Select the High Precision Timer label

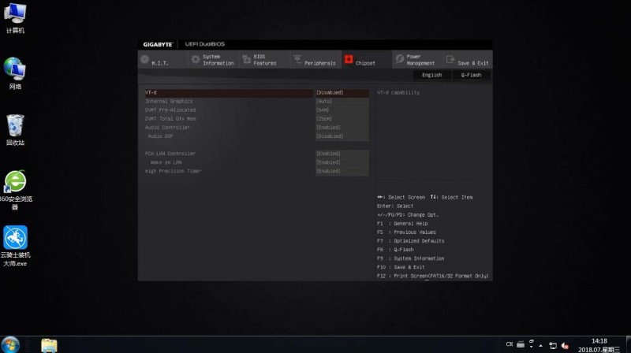[173, 171]
